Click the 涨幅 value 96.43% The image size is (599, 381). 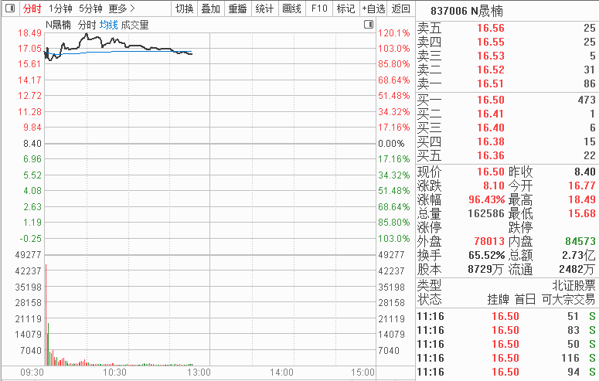coord(487,199)
